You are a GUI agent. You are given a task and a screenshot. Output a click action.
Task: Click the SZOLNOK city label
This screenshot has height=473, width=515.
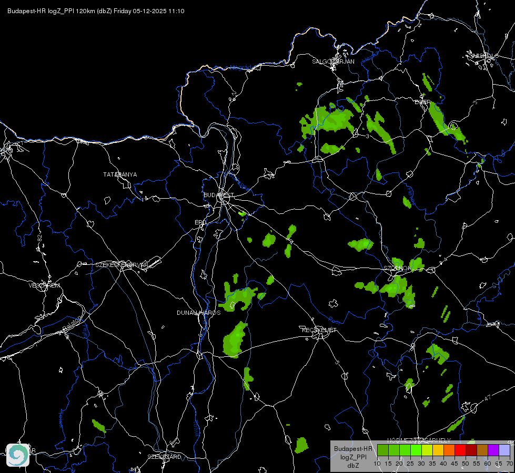click(397, 268)
